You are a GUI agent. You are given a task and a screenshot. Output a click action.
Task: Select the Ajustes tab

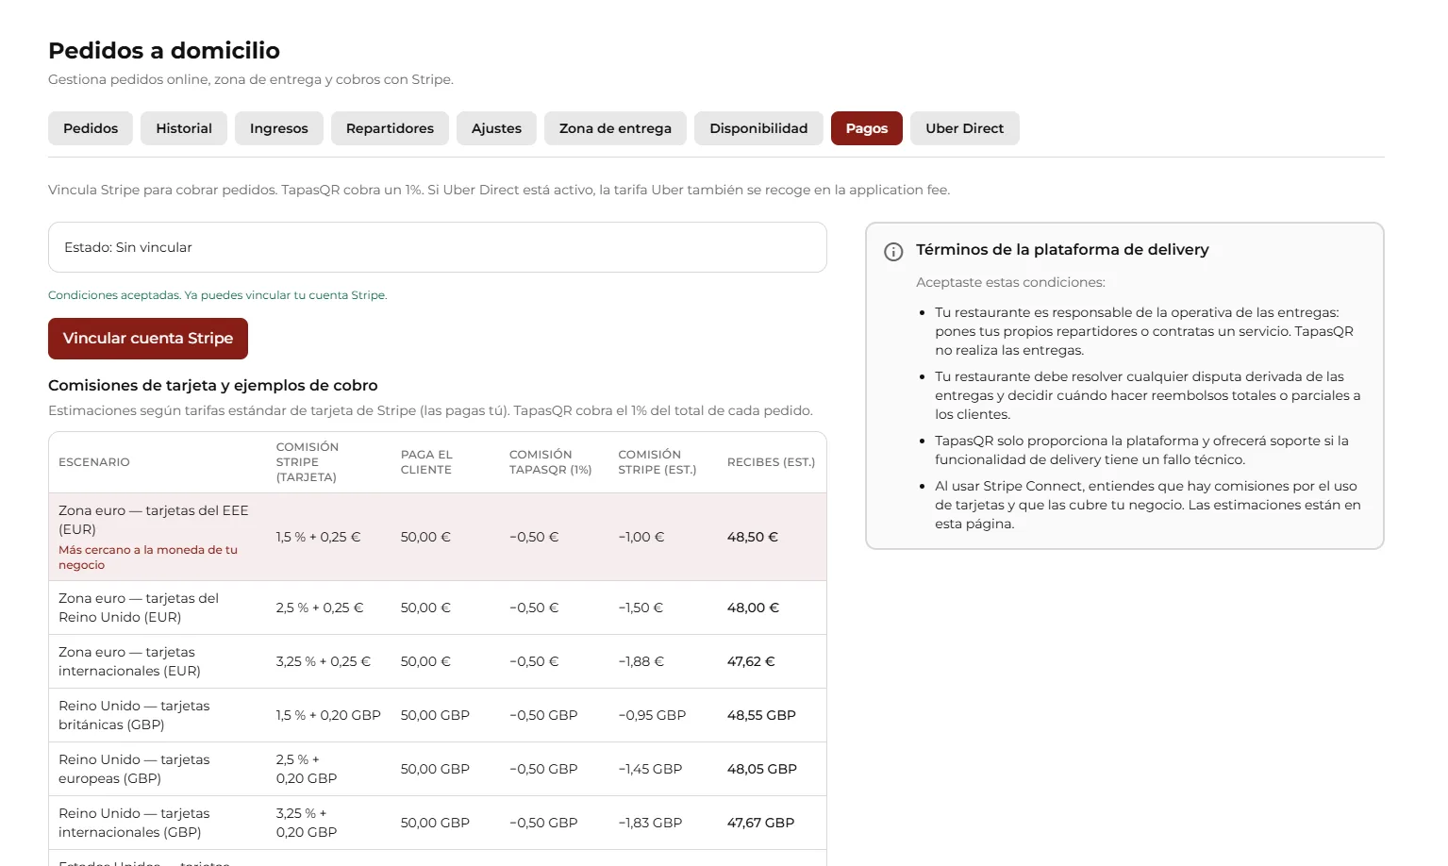tap(496, 128)
